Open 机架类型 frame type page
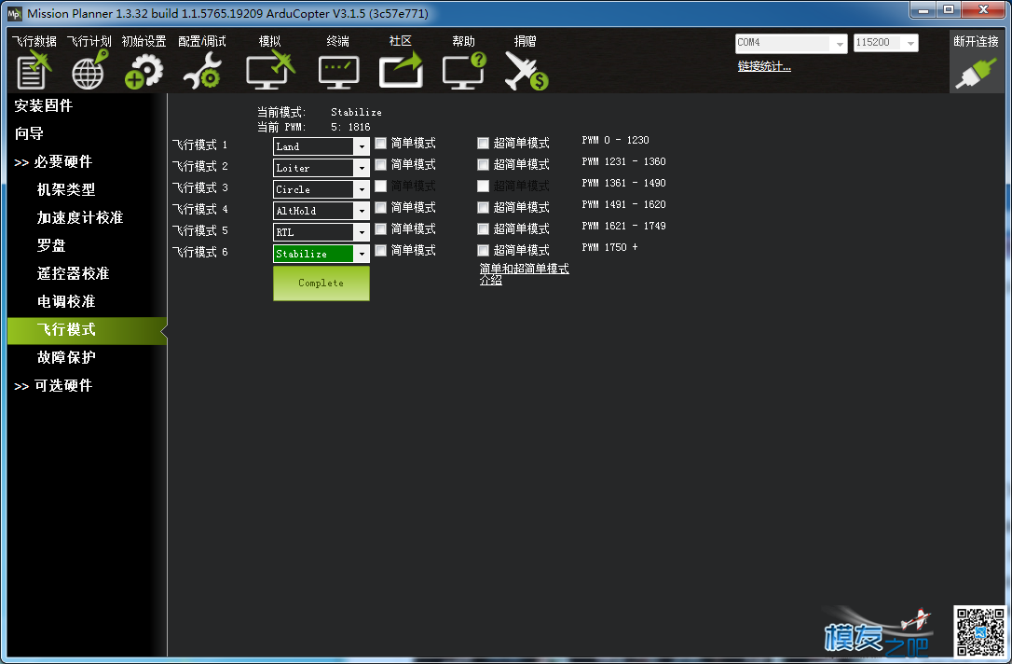Viewport: 1012px width, 664px height. coord(66,189)
